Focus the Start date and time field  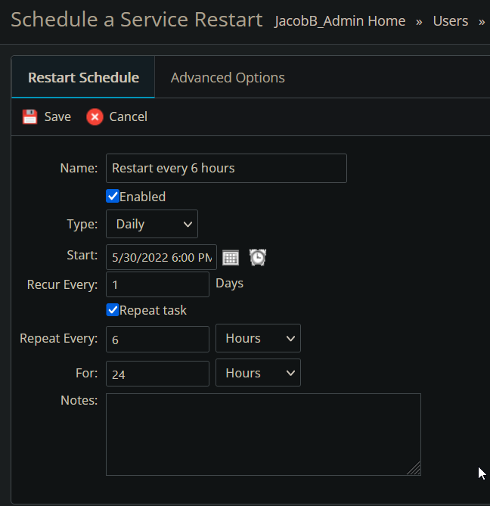click(161, 257)
